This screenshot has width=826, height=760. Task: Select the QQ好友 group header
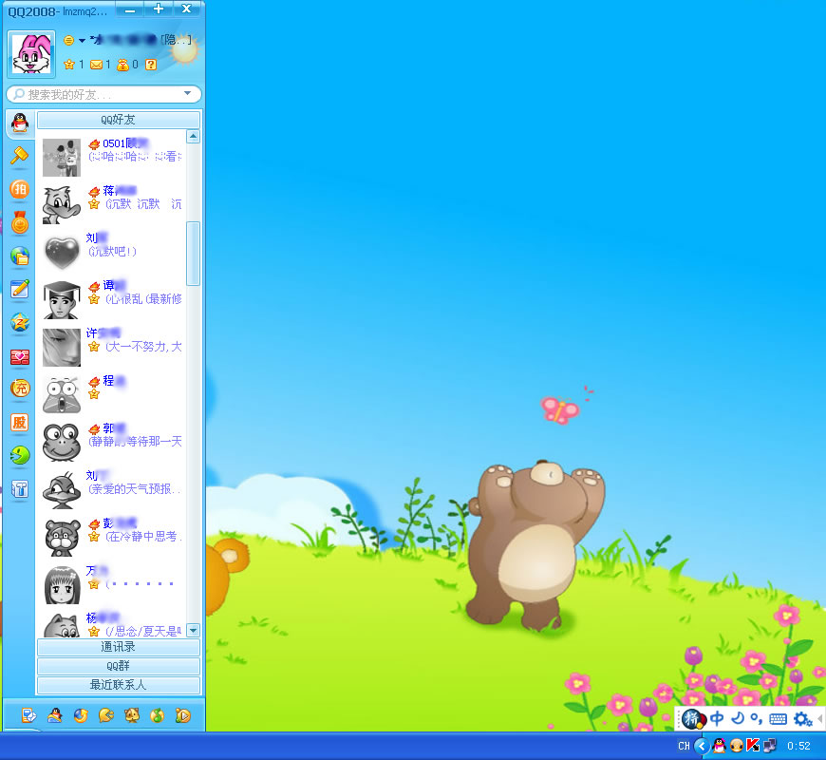(x=119, y=120)
